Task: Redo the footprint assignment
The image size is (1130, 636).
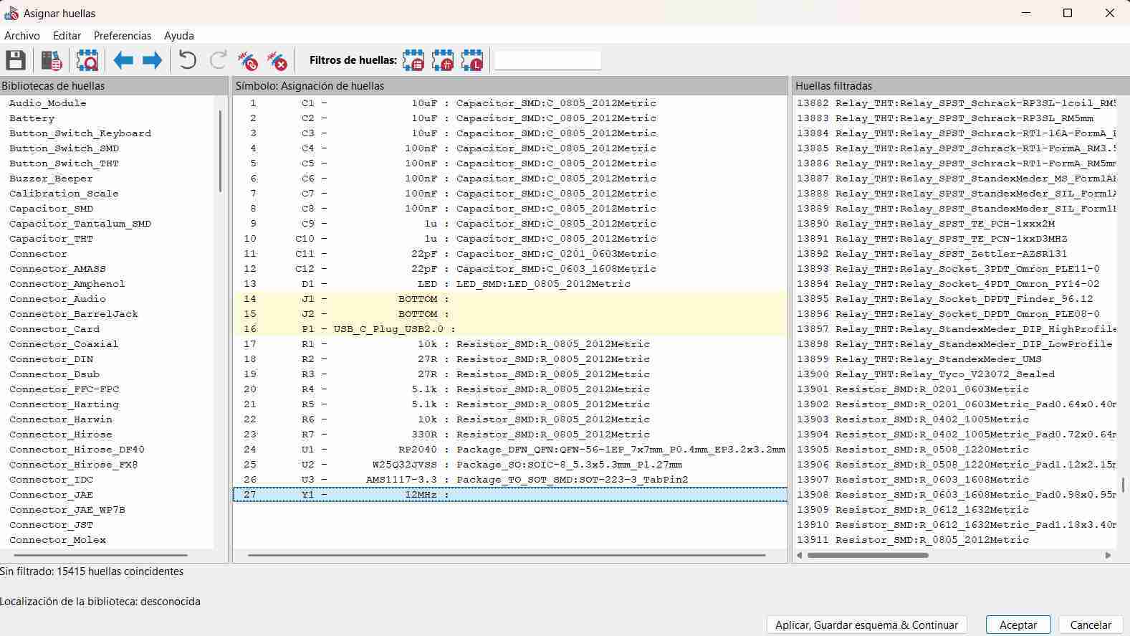Action: [x=218, y=60]
